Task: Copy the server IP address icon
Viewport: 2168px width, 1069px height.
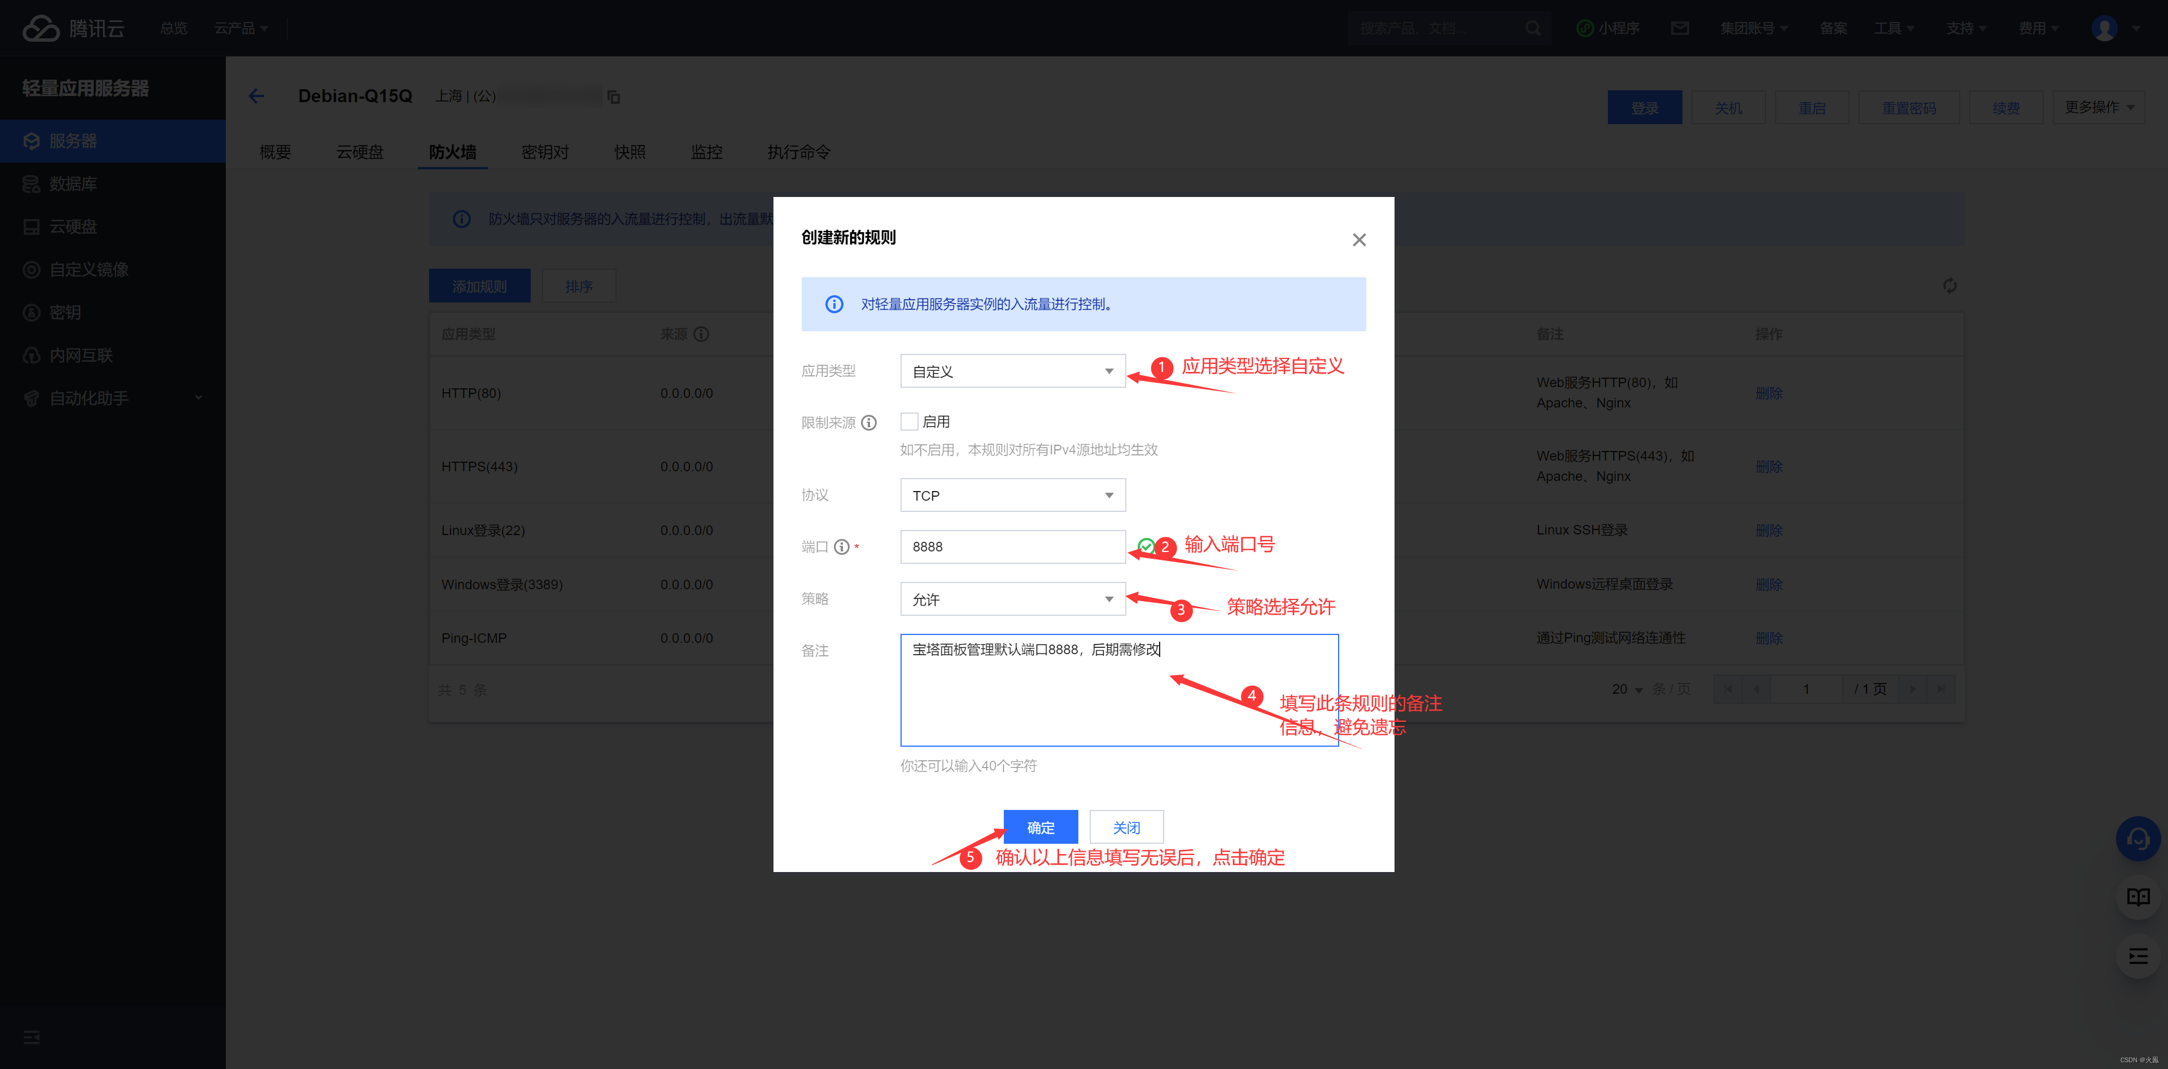Action: (614, 97)
